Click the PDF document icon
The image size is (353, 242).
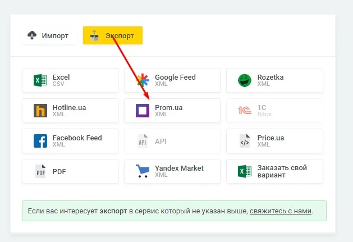(40, 171)
